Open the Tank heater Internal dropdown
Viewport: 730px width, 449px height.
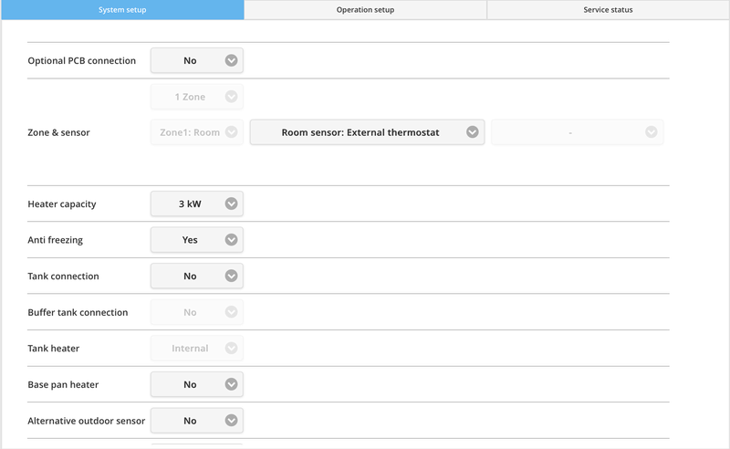click(197, 349)
